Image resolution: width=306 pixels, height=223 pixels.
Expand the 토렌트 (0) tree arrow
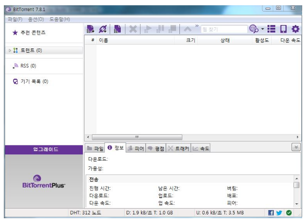(x=10, y=50)
